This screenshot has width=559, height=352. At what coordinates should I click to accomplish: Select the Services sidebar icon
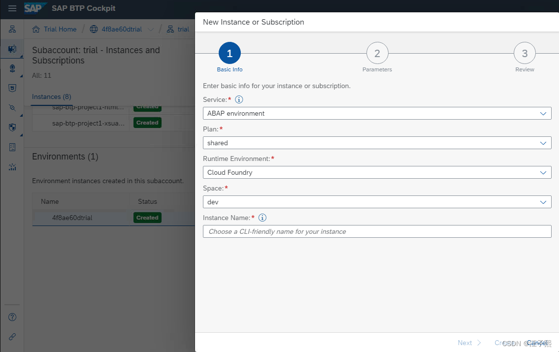12,49
